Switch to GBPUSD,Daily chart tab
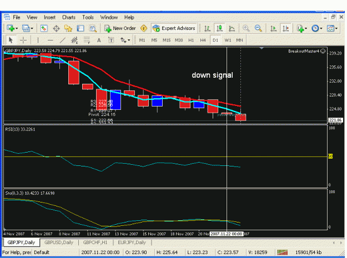 tap(59, 242)
